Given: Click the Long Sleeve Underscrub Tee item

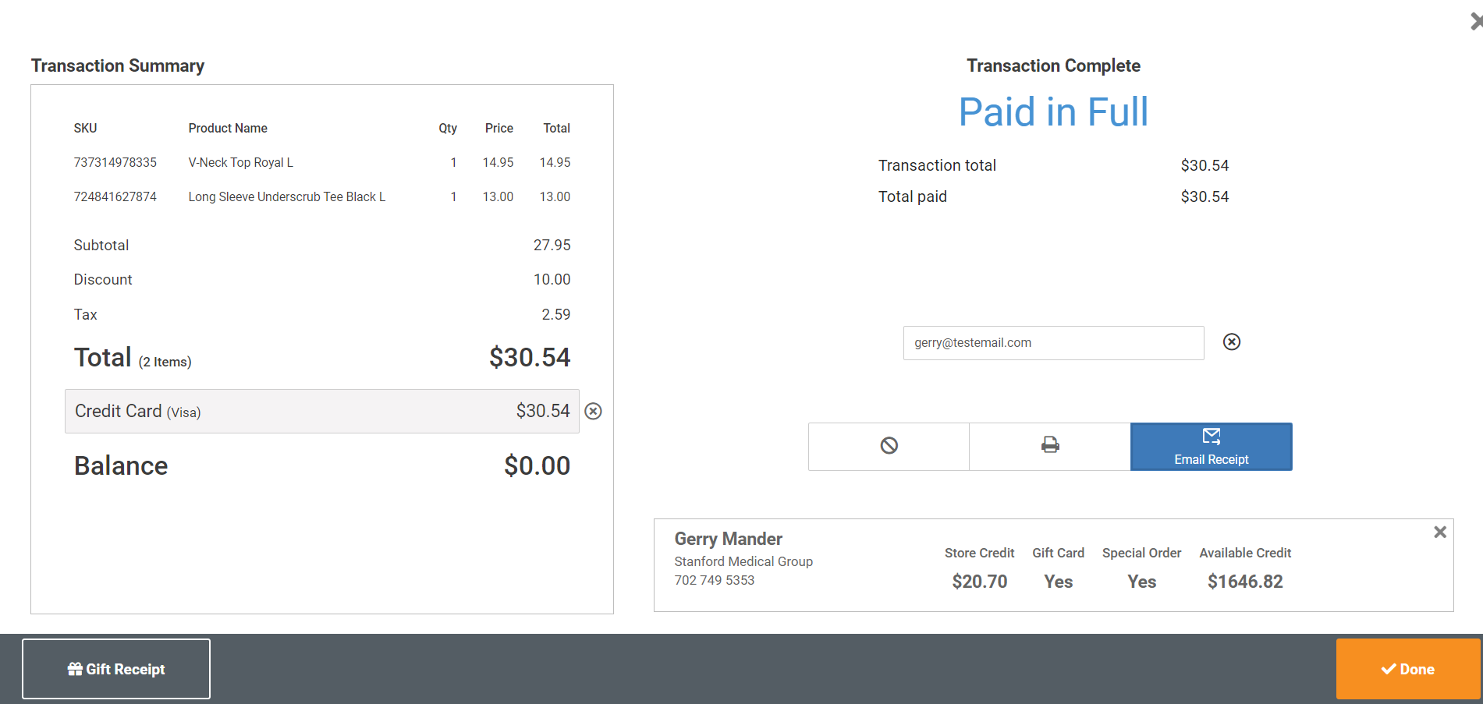Looking at the screenshot, I should click(286, 197).
